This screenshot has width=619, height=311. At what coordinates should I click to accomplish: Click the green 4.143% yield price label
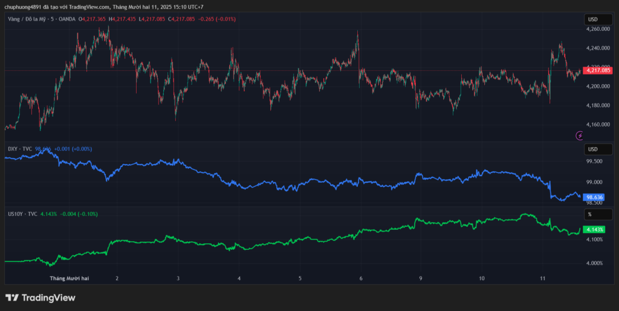595,230
